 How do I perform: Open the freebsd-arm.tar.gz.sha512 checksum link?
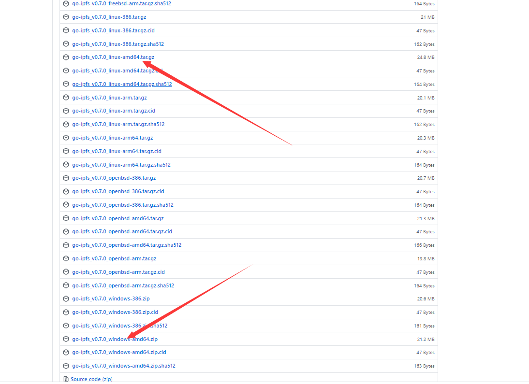[x=121, y=3]
